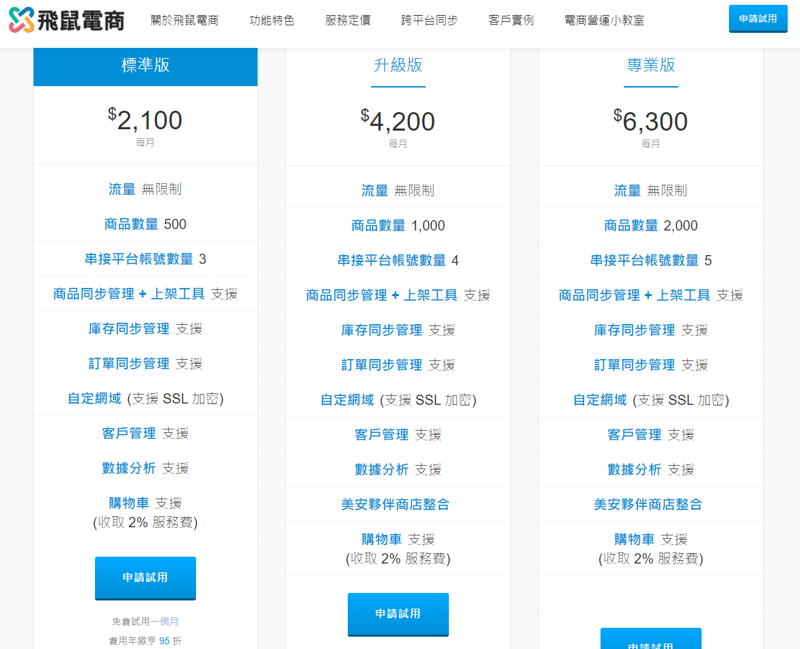Go to 功能特色 in the navigation
This screenshot has height=649, width=800.
click(x=271, y=20)
